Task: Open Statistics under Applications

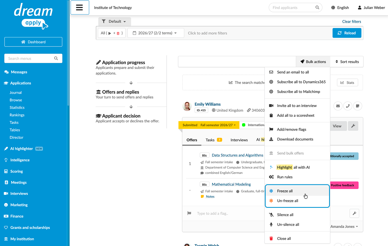Action: click(x=17, y=107)
